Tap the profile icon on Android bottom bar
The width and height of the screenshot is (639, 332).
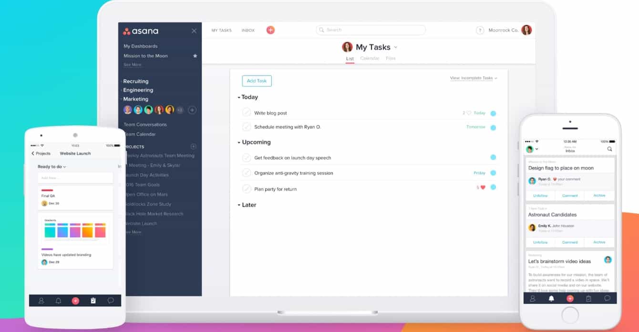(41, 301)
